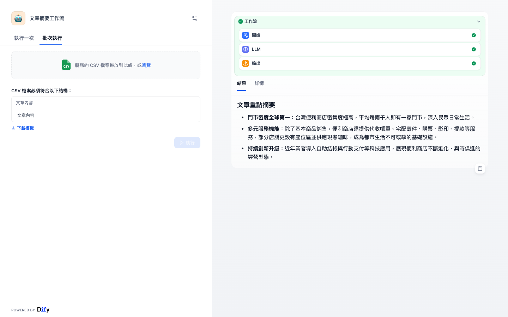Click the 瀏覽 link to browse
Screen dimensions: 508x317
[x=146, y=65]
